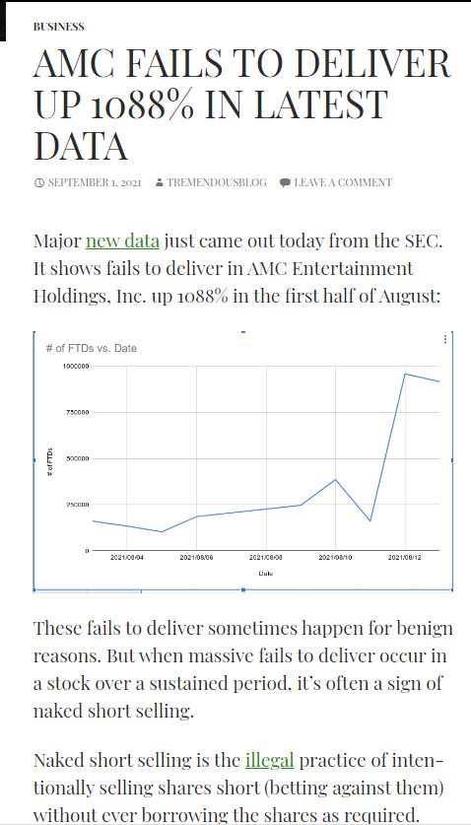Click the chart's top-center selection handle
Image resolution: width=471 pixels, height=825 pixels.
[x=243, y=331]
